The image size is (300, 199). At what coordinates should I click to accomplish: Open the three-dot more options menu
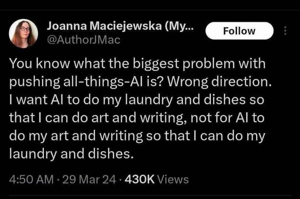[284, 31]
